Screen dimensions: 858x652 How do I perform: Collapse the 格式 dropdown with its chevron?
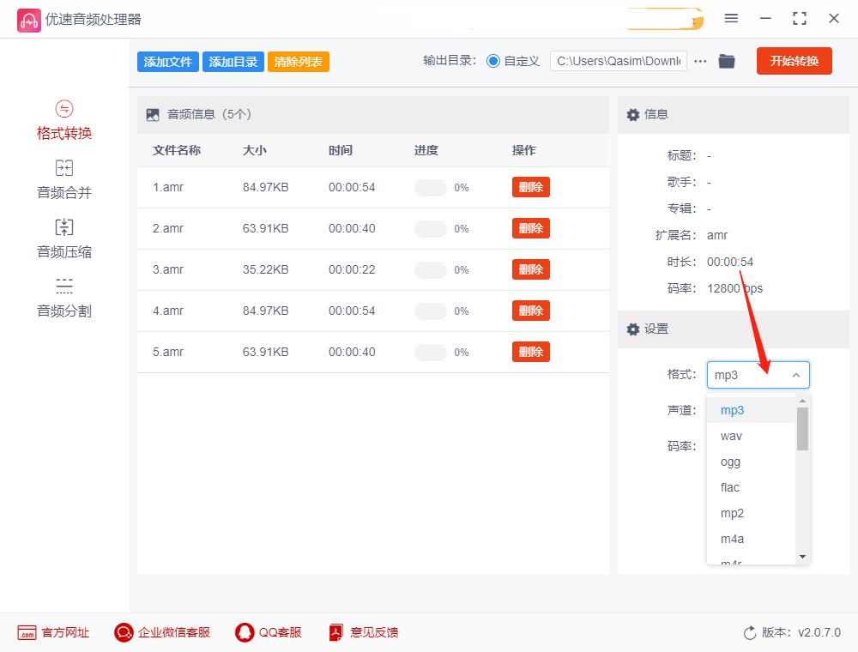795,375
